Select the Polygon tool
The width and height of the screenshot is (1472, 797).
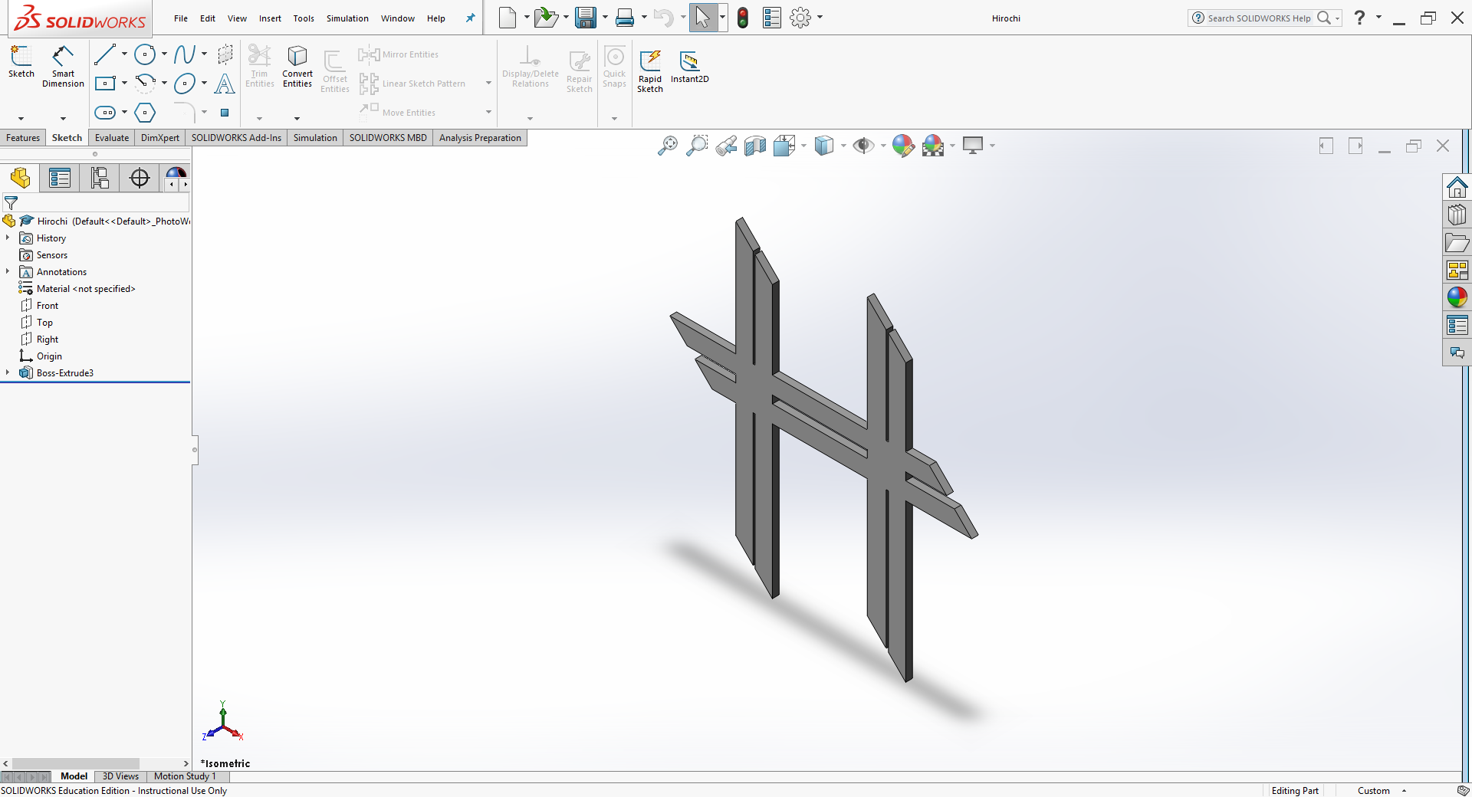click(145, 113)
